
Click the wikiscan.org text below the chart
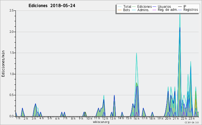(101, 122)
